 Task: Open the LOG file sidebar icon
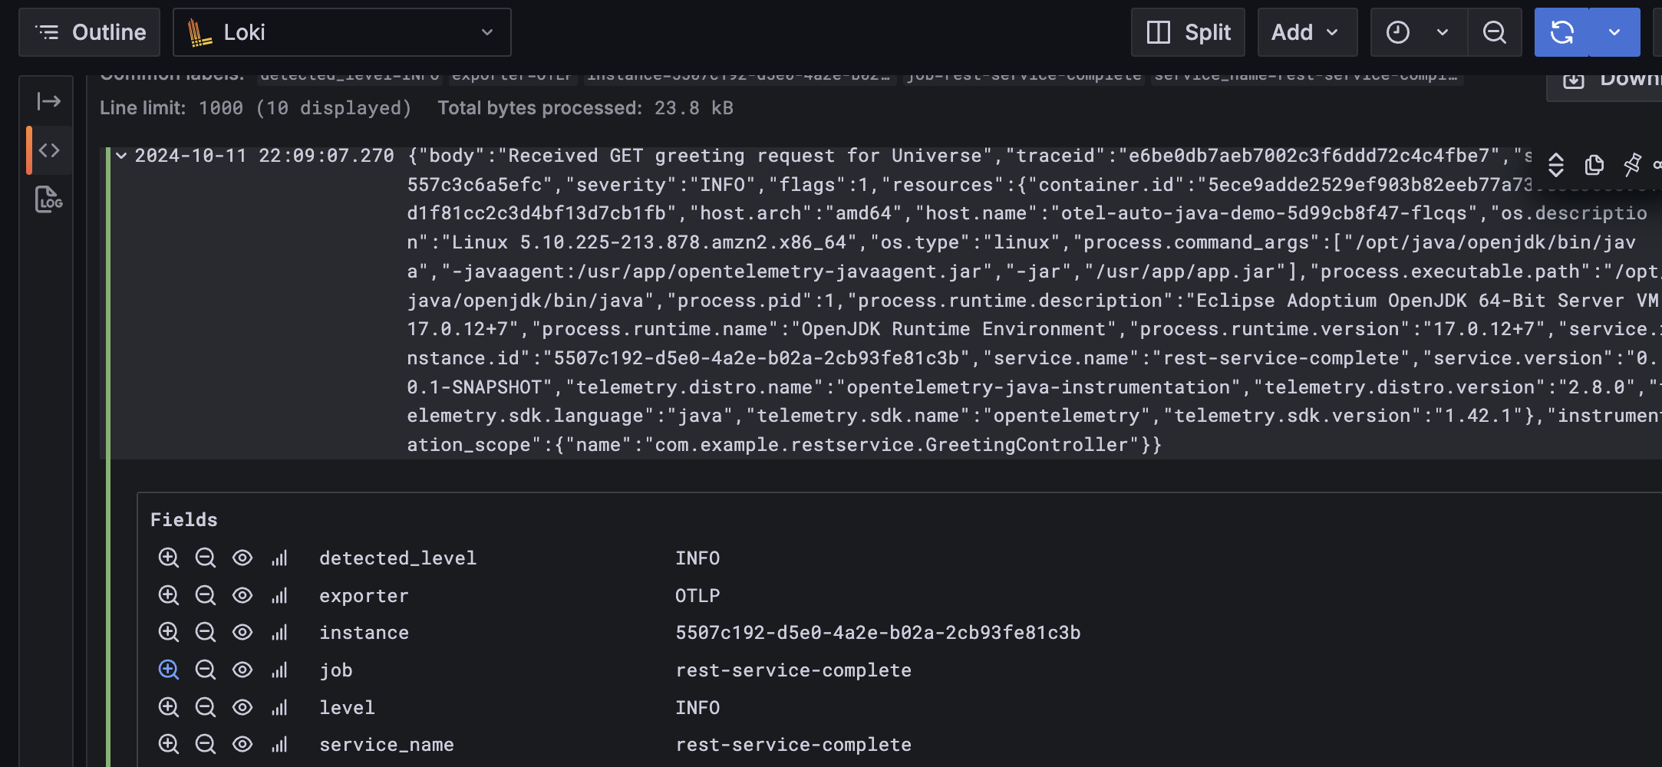pyautogui.click(x=49, y=199)
